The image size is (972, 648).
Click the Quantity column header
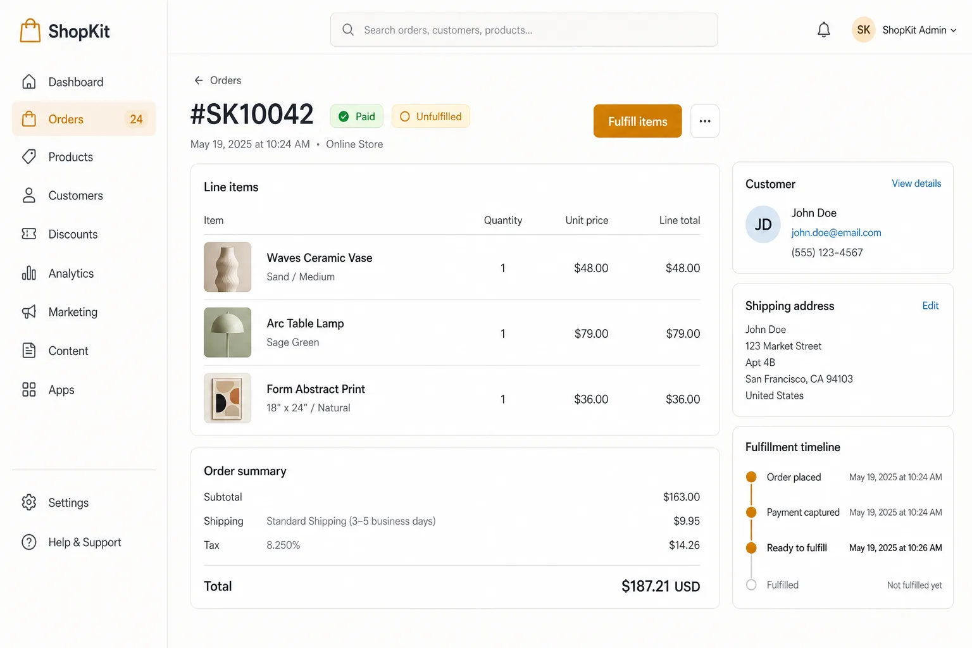tap(503, 220)
